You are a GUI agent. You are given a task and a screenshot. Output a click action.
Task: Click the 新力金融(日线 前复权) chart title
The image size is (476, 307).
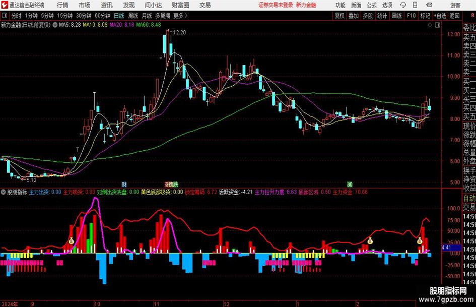pos(26,25)
